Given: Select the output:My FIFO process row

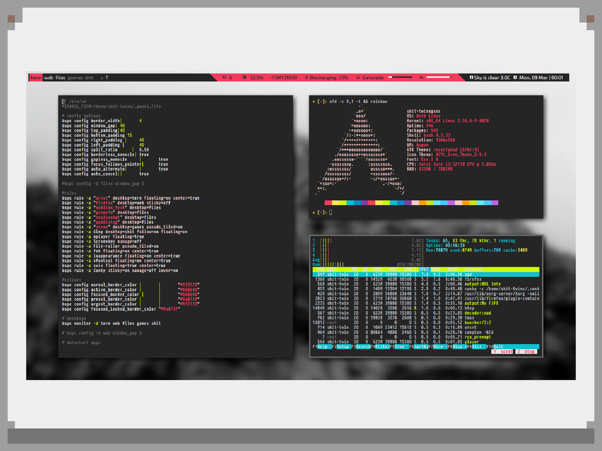Looking at the screenshot, I should (x=426, y=304).
